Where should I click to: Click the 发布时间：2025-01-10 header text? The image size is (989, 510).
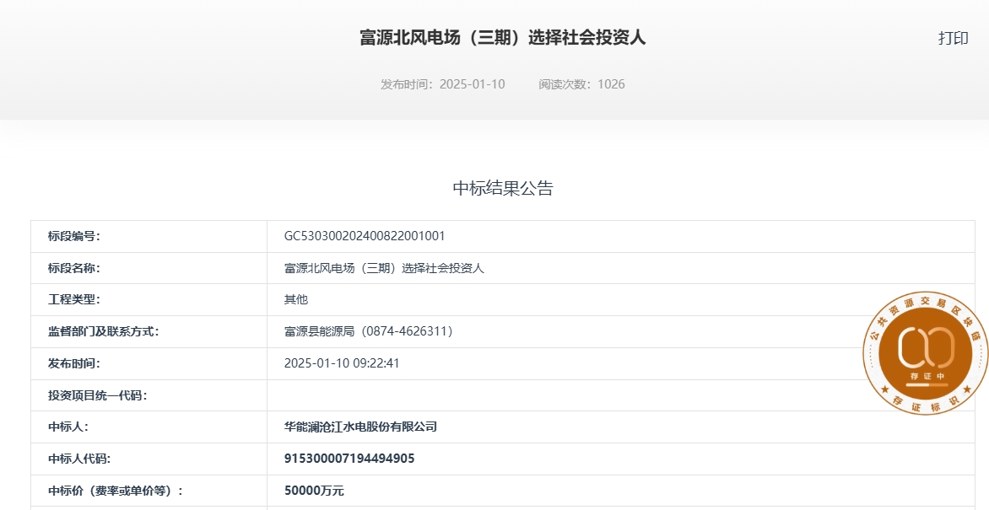pyautogui.click(x=443, y=83)
